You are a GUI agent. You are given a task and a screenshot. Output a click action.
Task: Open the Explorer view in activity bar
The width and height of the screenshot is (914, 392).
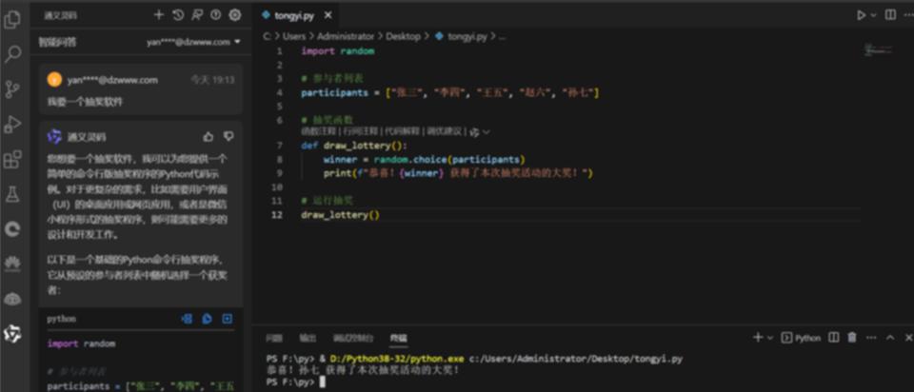point(12,19)
